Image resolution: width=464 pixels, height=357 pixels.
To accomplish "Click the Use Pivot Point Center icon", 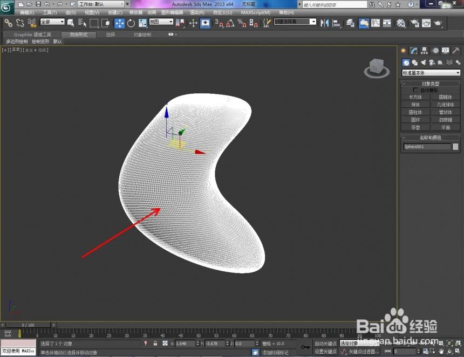I will [180, 23].
